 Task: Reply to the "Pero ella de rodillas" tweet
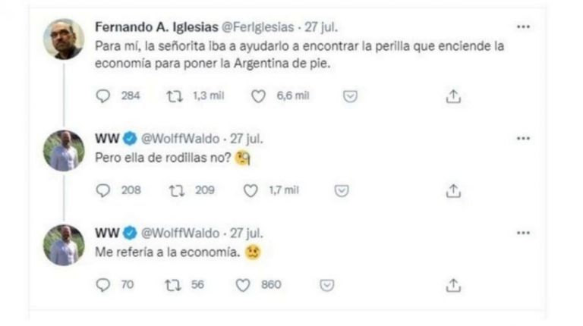tap(104, 190)
